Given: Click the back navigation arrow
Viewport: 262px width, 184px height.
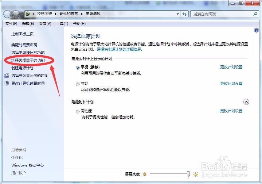Looking at the screenshot, I should pyautogui.click(x=7, y=14).
